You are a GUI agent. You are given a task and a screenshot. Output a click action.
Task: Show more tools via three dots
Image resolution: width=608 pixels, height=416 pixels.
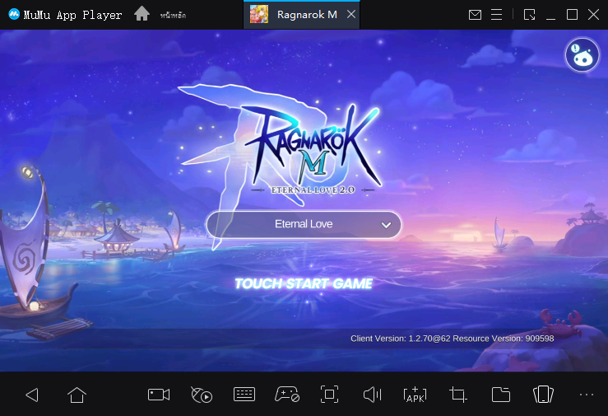point(586,395)
